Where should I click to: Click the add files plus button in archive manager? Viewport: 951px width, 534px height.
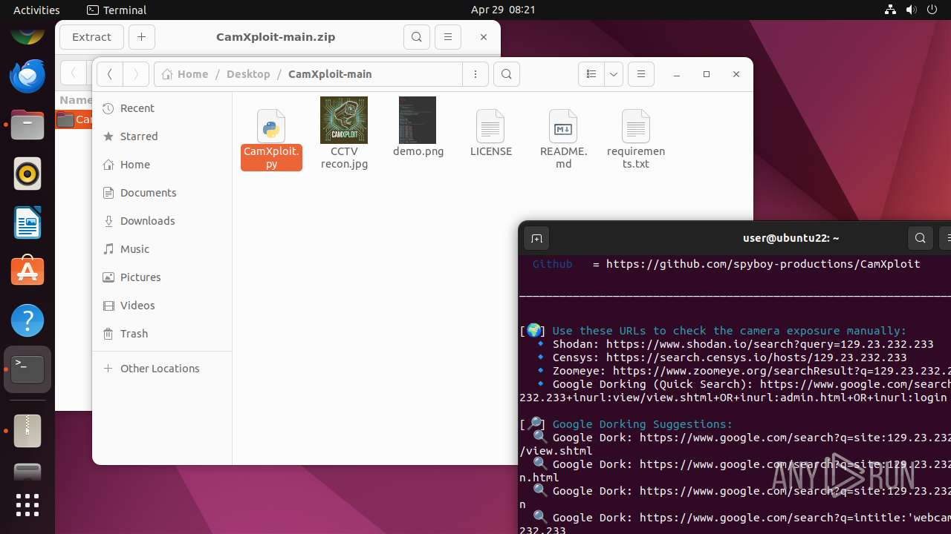coord(142,37)
